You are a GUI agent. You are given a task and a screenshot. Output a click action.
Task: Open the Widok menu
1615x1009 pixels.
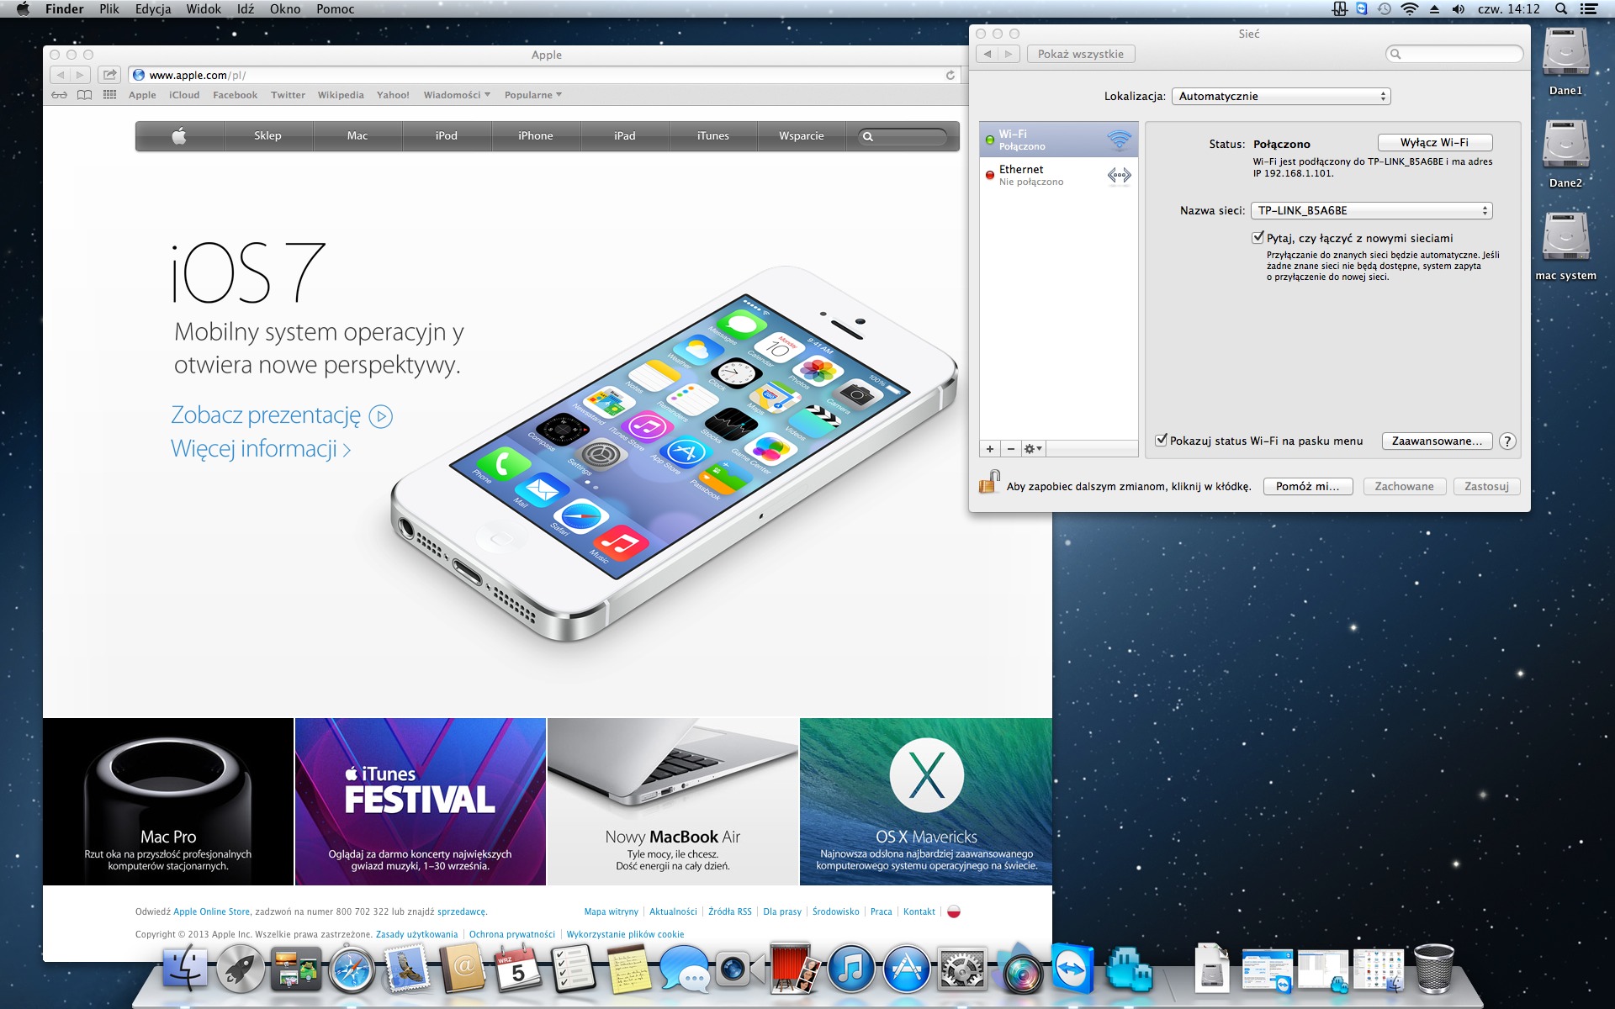[204, 9]
